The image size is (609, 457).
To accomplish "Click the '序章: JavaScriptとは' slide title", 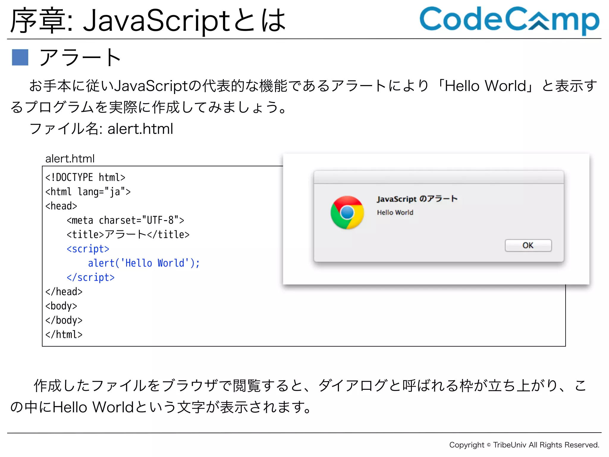I will pos(148,20).
